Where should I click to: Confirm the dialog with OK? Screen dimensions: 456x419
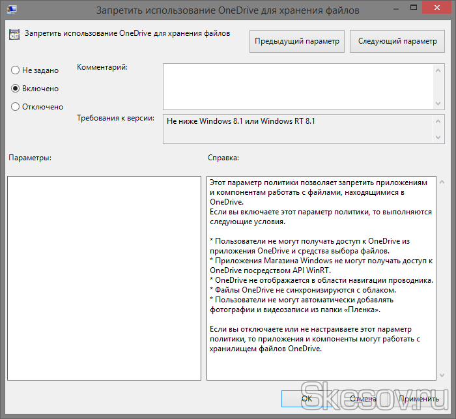[x=306, y=398]
